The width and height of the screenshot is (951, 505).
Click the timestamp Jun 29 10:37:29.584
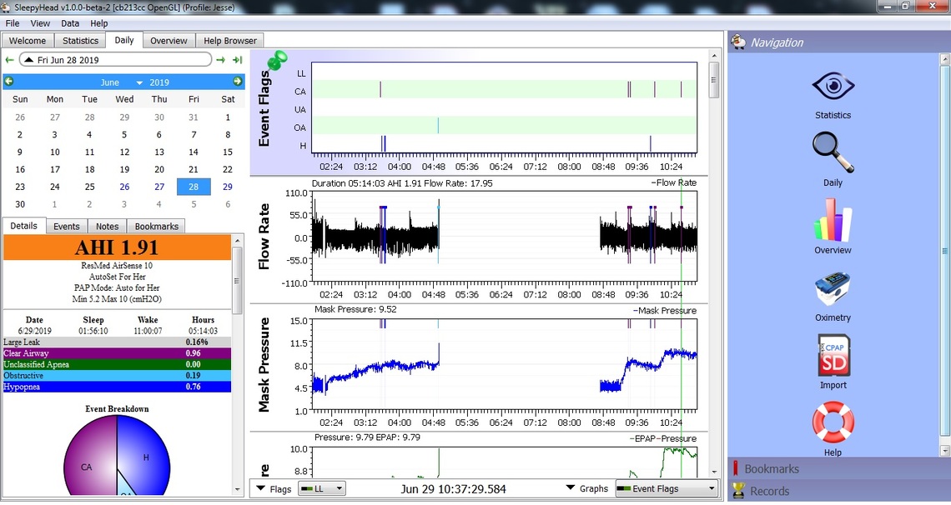[453, 488]
